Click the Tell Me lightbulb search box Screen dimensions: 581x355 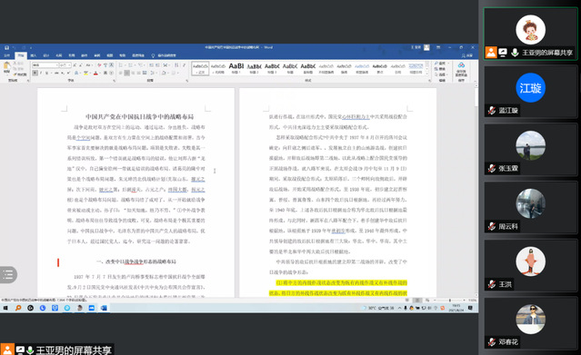(x=164, y=55)
